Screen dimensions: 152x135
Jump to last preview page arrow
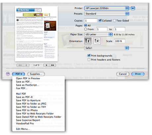53,65
